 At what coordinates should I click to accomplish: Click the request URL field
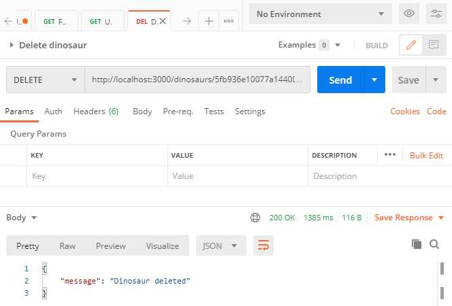[x=197, y=80]
